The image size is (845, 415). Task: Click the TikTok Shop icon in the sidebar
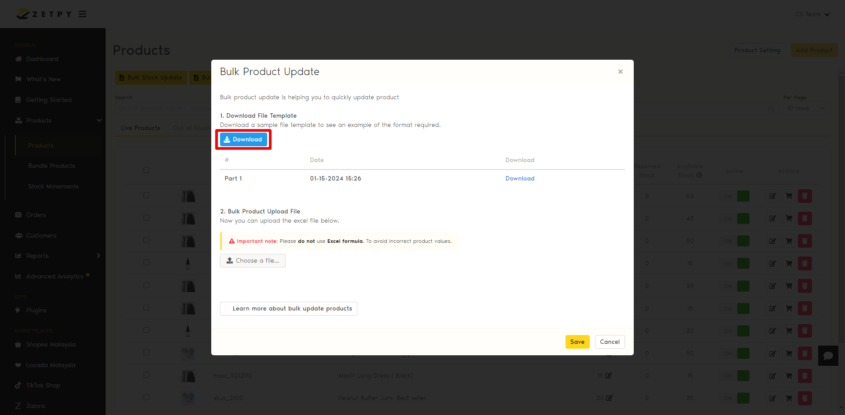pos(18,385)
